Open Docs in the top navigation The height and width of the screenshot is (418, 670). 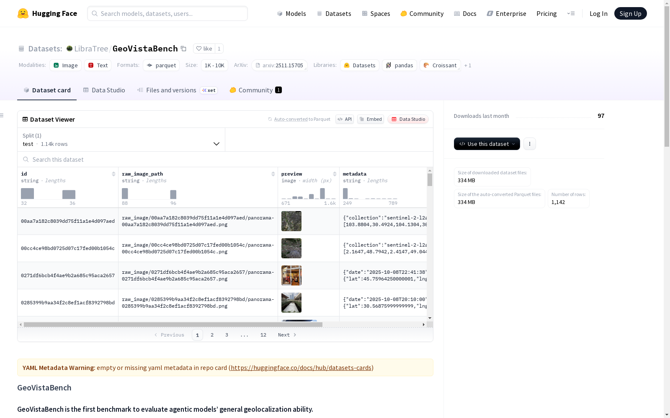[465, 13]
